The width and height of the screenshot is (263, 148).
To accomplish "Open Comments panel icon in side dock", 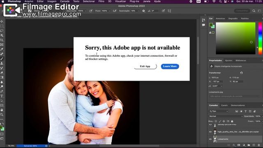I will [203, 25].
